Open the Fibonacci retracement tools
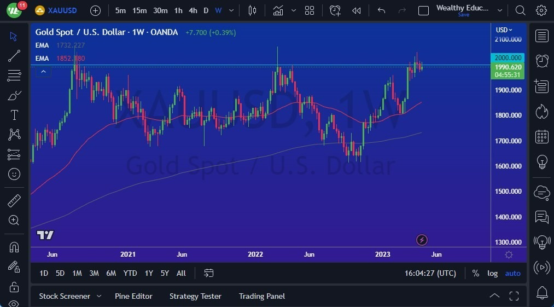Image resolution: width=554 pixels, height=307 pixels. 14,76
